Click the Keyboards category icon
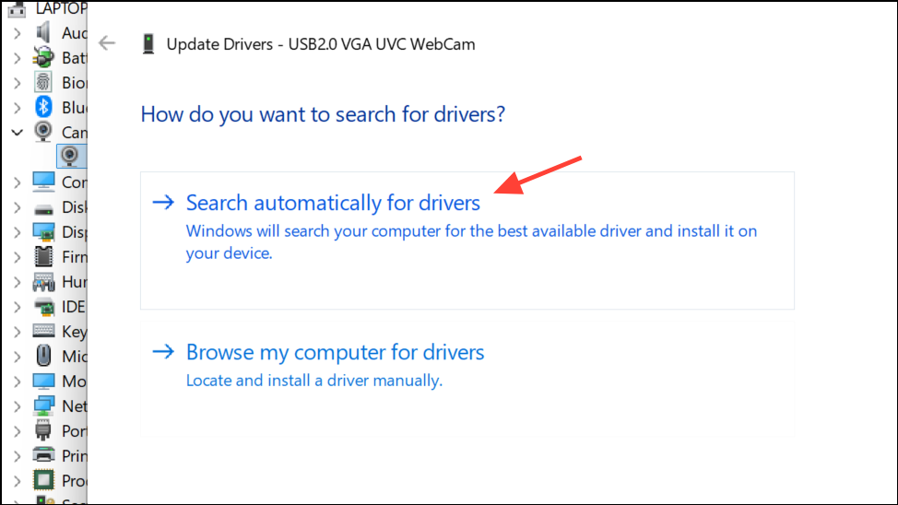 (43, 331)
